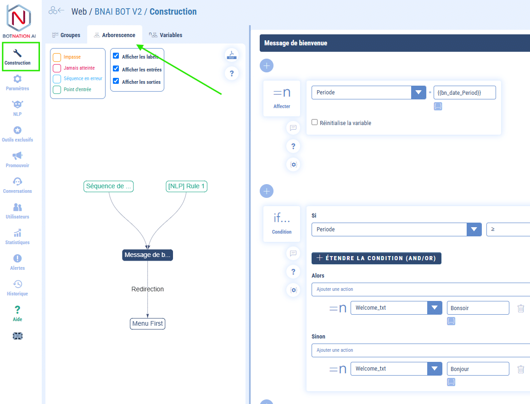Click the comment bubble beside the Affecter block
This screenshot has height=404, width=530.
click(x=293, y=128)
